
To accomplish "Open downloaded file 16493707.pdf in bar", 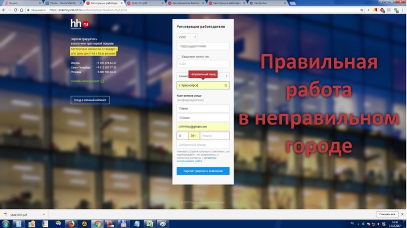I will point(19,215).
